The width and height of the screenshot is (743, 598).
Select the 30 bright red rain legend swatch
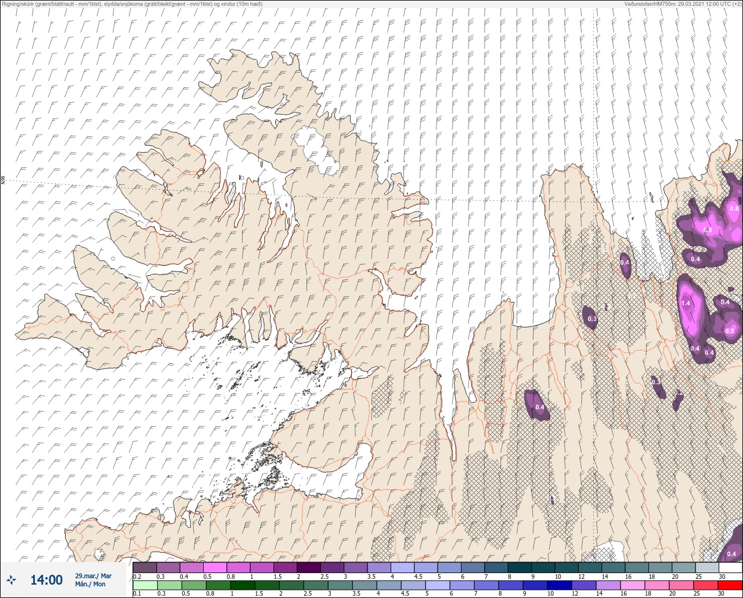(x=730, y=585)
